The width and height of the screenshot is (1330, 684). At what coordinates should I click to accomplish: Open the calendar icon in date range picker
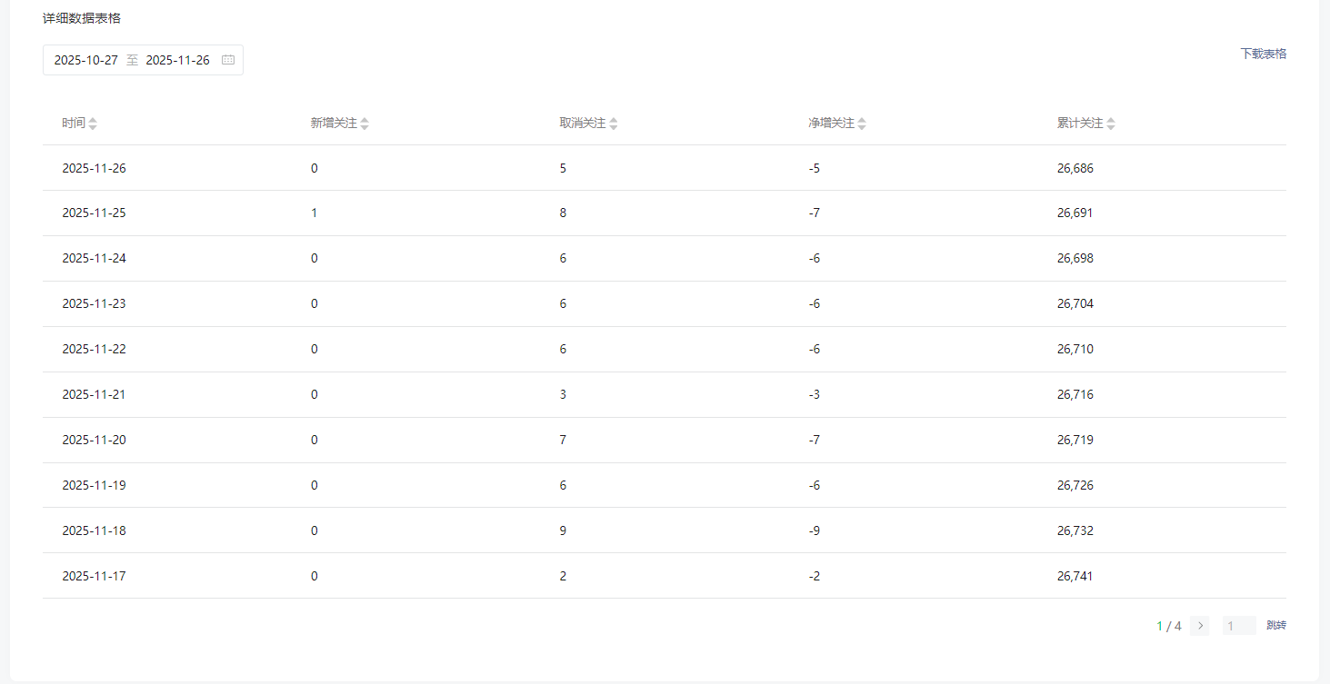228,60
